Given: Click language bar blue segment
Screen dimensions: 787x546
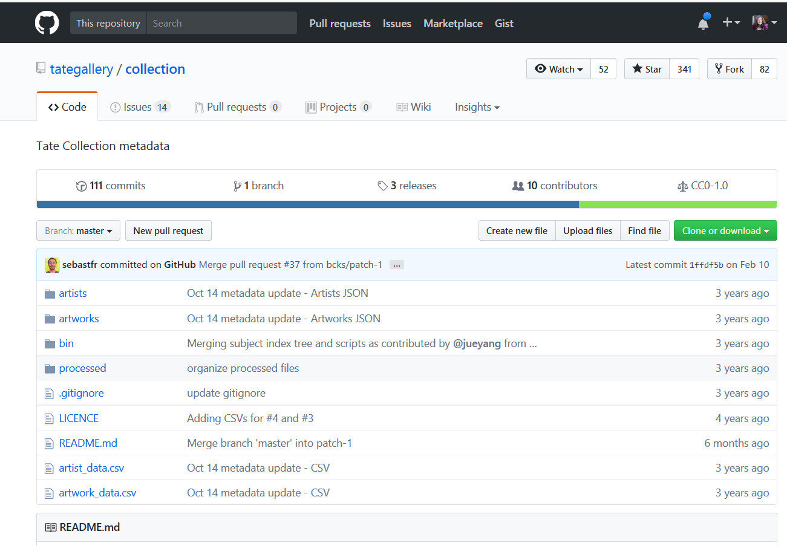Looking at the screenshot, I should click(x=308, y=204).
